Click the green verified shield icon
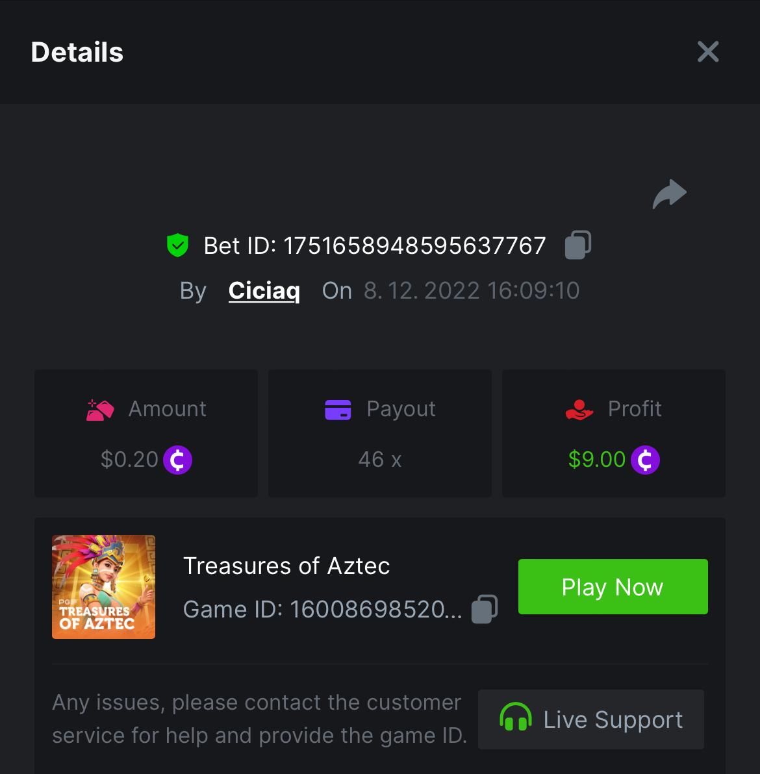The height and width of the screenshot is (774, 760). pyautogui.click(x=177, y=245)
